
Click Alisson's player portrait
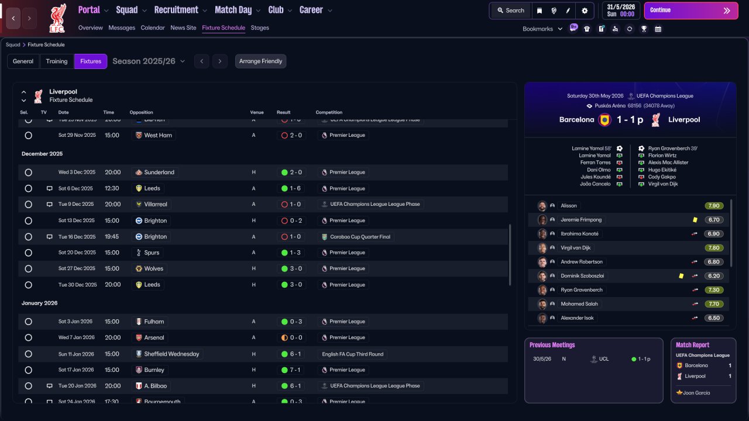click(x=542, y=206)
